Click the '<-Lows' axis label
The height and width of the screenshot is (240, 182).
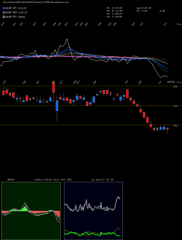[x=179, y=82]
